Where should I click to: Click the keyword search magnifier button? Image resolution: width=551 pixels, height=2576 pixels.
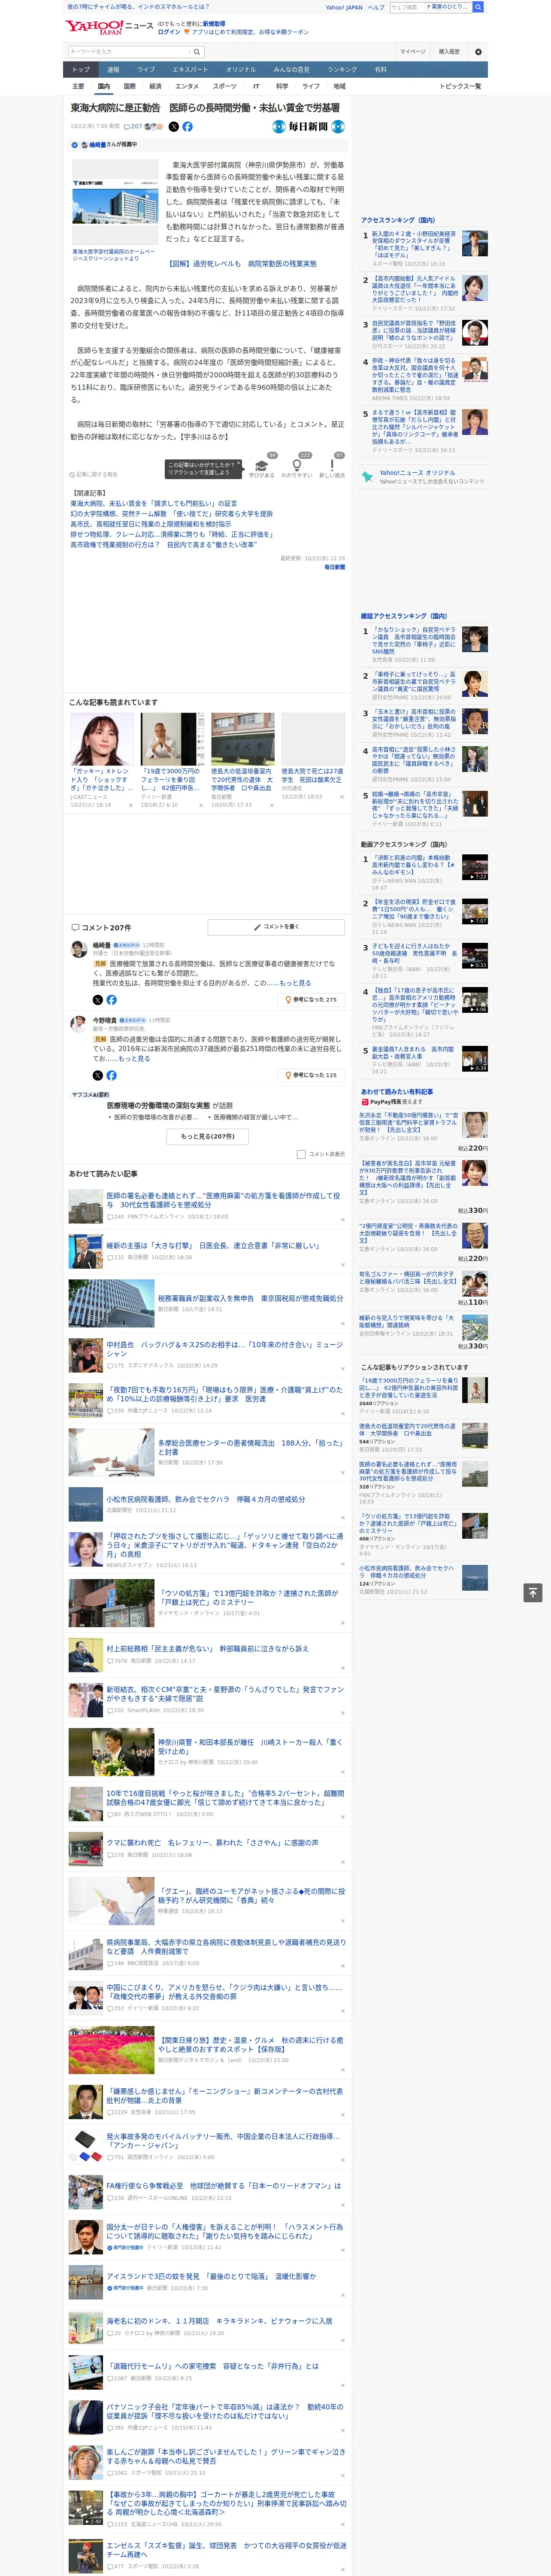tap(197, 52)
